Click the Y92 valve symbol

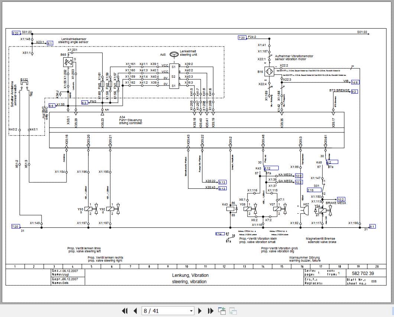[x=113, y=209]
